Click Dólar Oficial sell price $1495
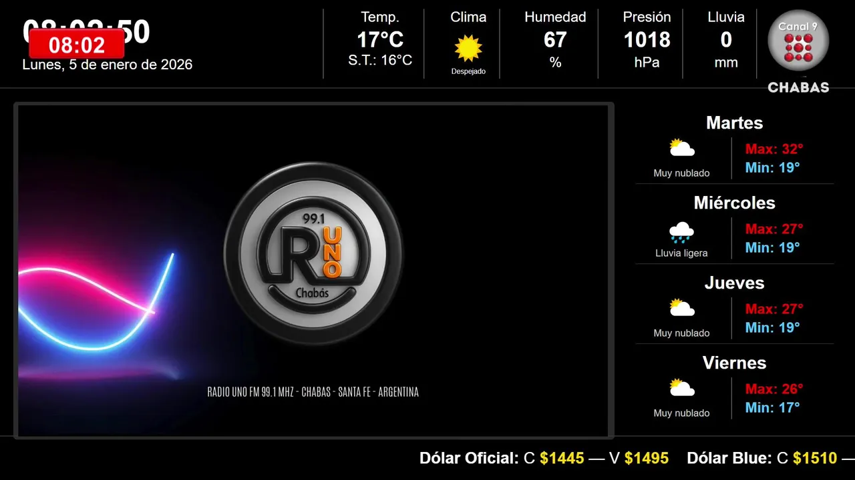 pos(647,459)
